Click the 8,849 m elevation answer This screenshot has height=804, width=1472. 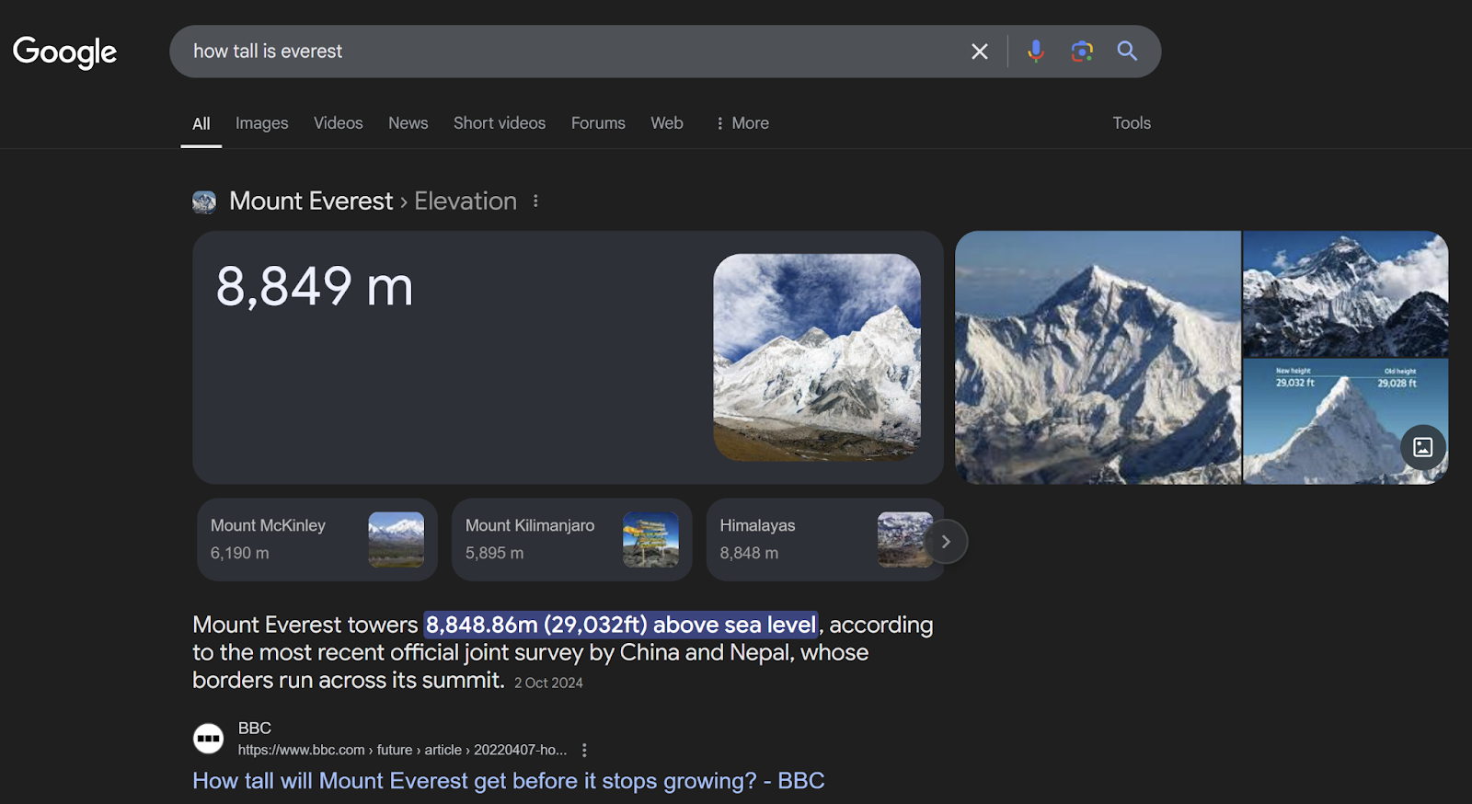(x=315, y=286)
